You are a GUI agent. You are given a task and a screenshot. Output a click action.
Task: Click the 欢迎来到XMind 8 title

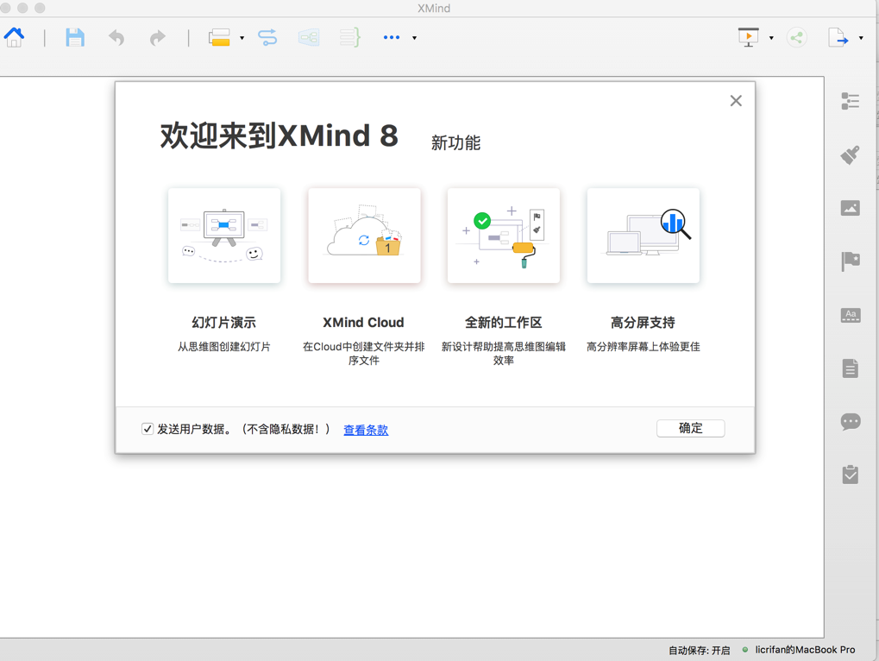[x=279, y=135]
